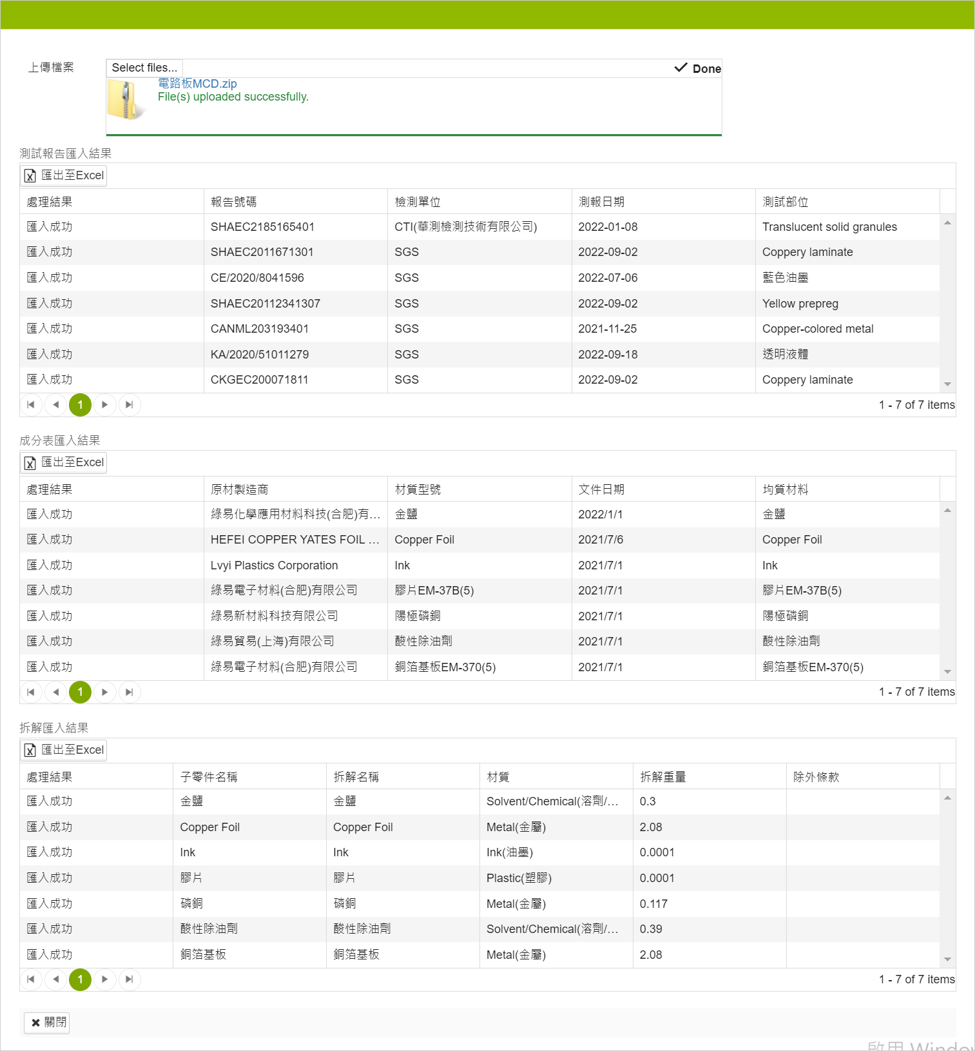Image resolution: width=975 pixels, height=1051 pixels.
Task: Click the 檢測單位 column header
Action: (479, 202)
